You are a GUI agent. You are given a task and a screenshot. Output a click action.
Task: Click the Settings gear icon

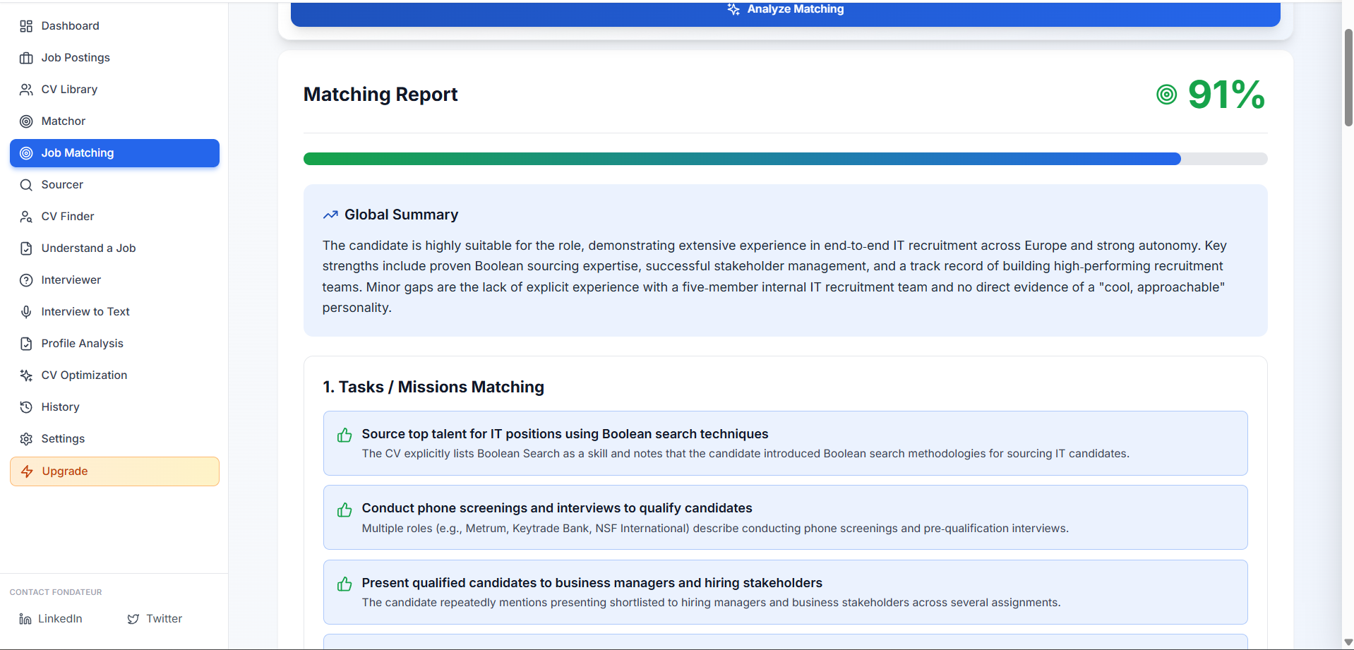pos(26,439)
